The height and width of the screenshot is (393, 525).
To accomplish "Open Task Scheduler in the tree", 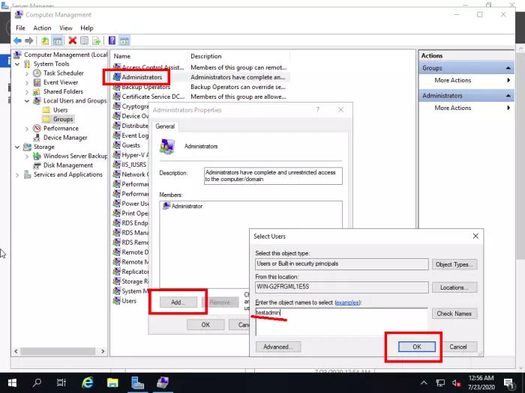I will coord(63,73).
